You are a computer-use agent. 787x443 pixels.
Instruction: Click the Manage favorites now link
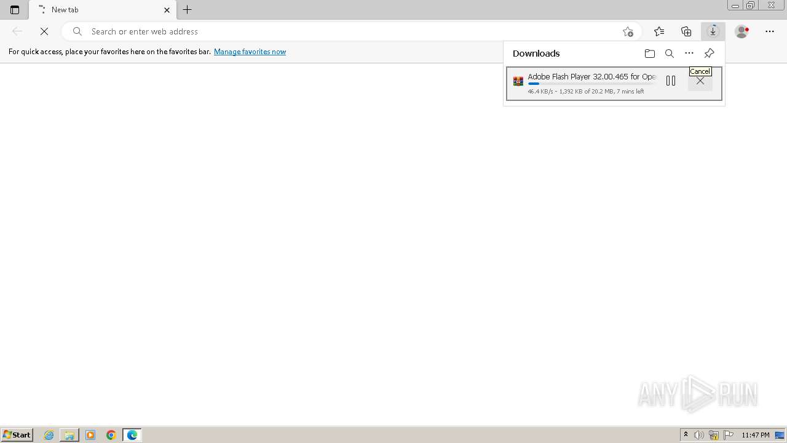pyautogui.click(x=250, y=52)
